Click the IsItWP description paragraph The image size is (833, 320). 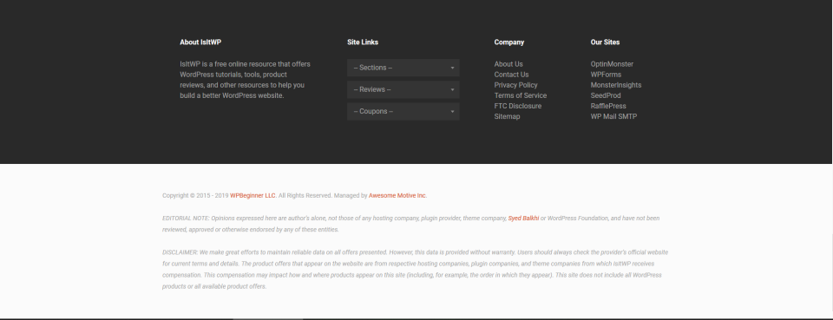245,80
